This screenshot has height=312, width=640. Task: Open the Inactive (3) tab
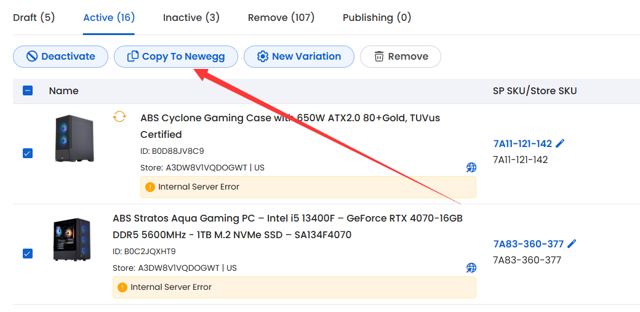pyautogui.click(x=191, y=18)
